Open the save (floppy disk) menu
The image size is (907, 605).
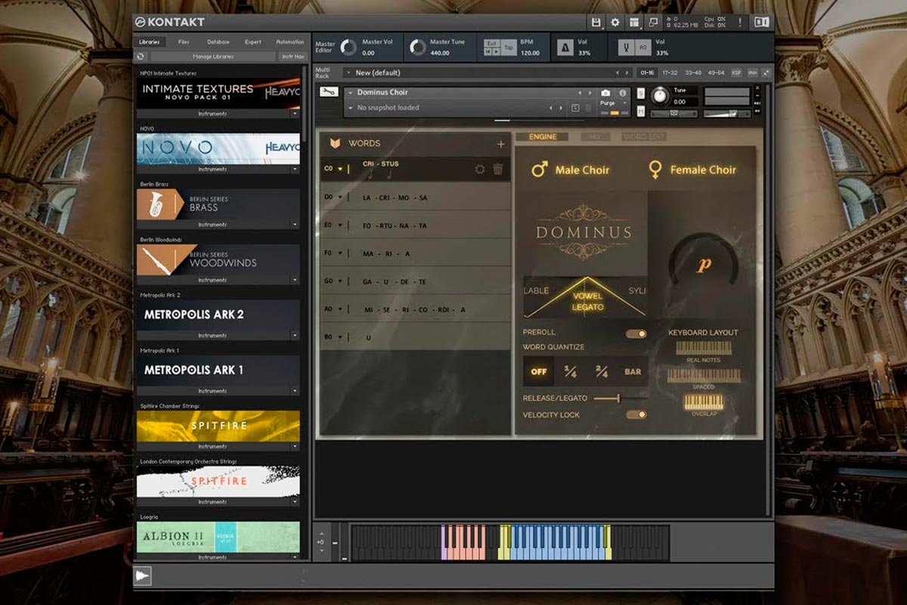pyautogui.click(x=596, y=23)
